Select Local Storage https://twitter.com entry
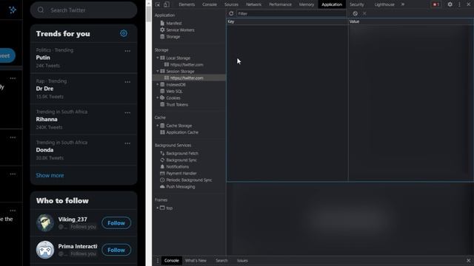 click(x=186, y=64)
